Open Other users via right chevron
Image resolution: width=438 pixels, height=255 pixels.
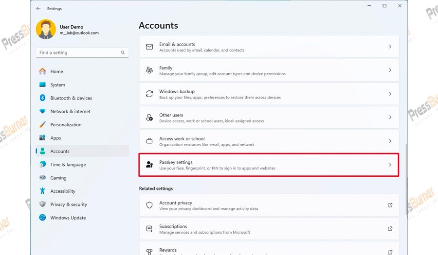[x=390, y=118]
